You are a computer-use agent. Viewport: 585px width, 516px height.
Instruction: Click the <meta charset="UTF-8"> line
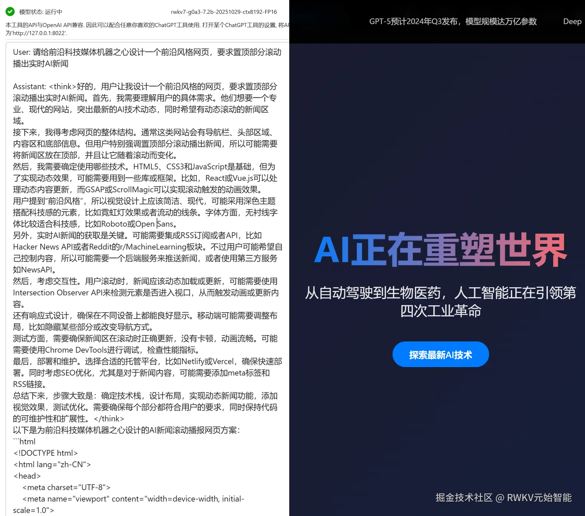click(67, 487)
